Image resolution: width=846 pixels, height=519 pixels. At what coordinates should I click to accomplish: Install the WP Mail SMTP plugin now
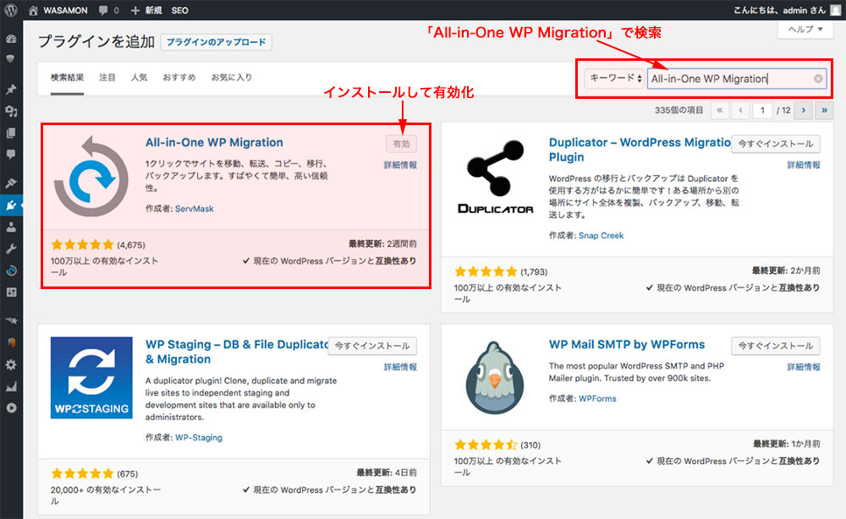coord(775,346)
